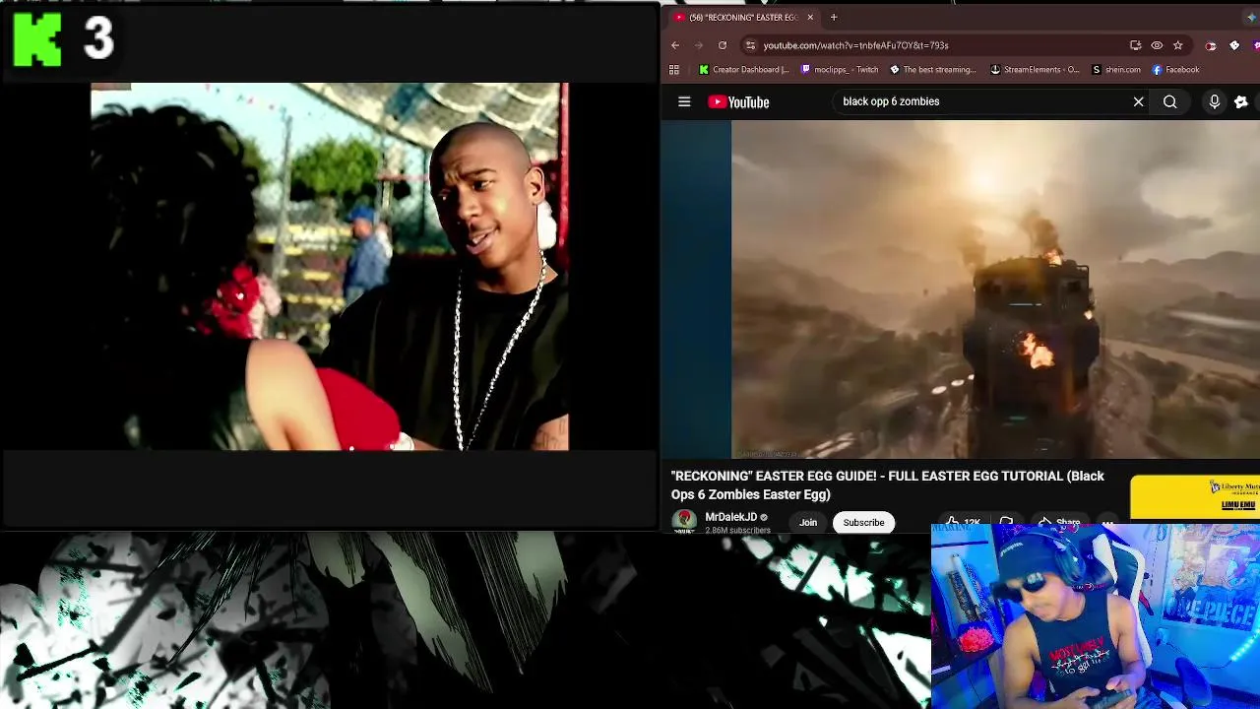Click the RECKONING EASTER EGG GUIDE video title
Viewport: 1260px width, 709px height.
click(888, 484)
